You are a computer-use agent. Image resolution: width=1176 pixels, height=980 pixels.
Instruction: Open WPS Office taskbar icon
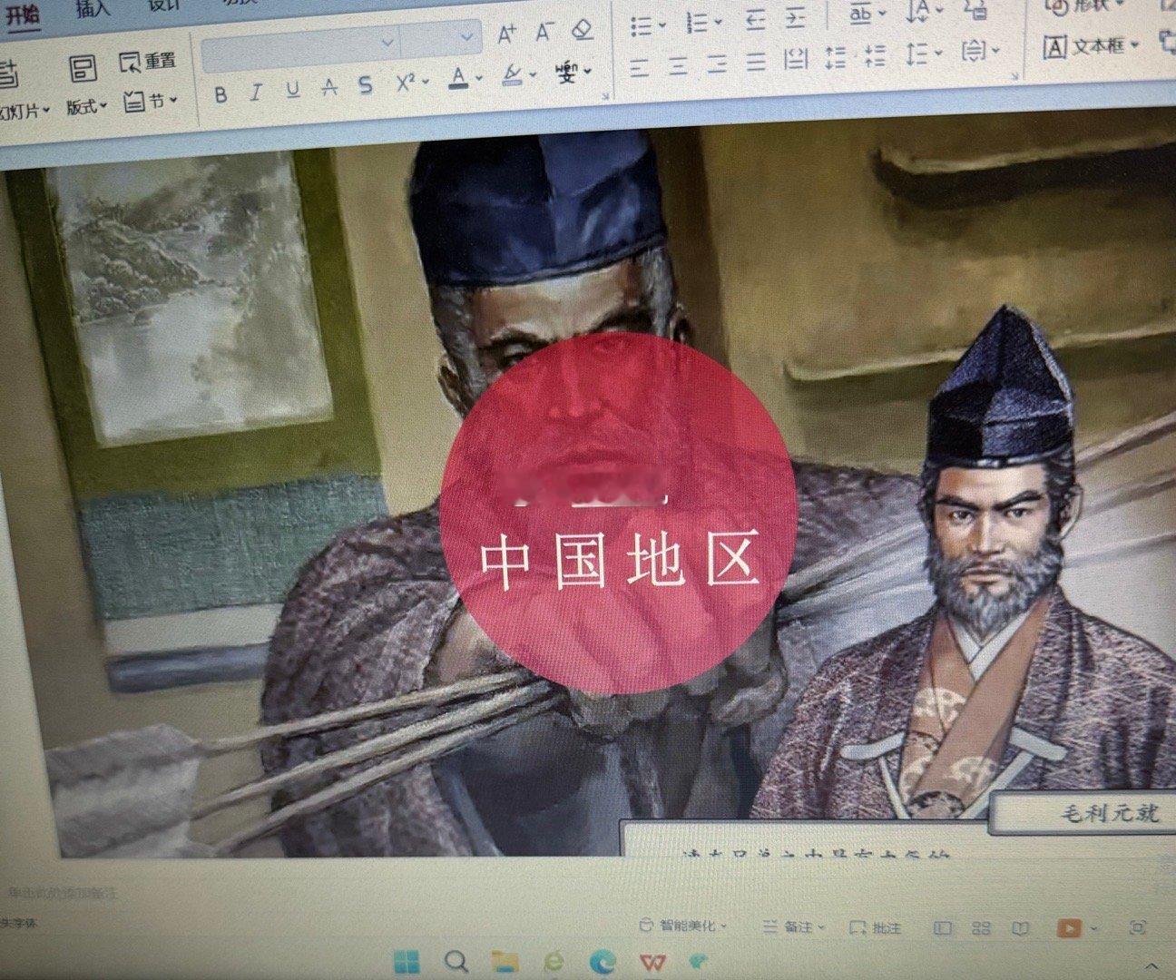(652, 963)
